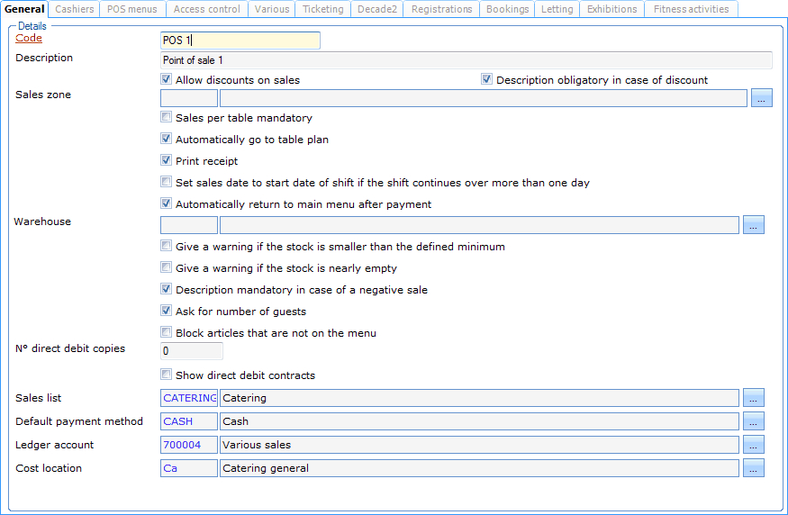The width and height of the screenshot is (788, 515).
Task: Uncheck Print receipt option
Action: click(167, 161)
